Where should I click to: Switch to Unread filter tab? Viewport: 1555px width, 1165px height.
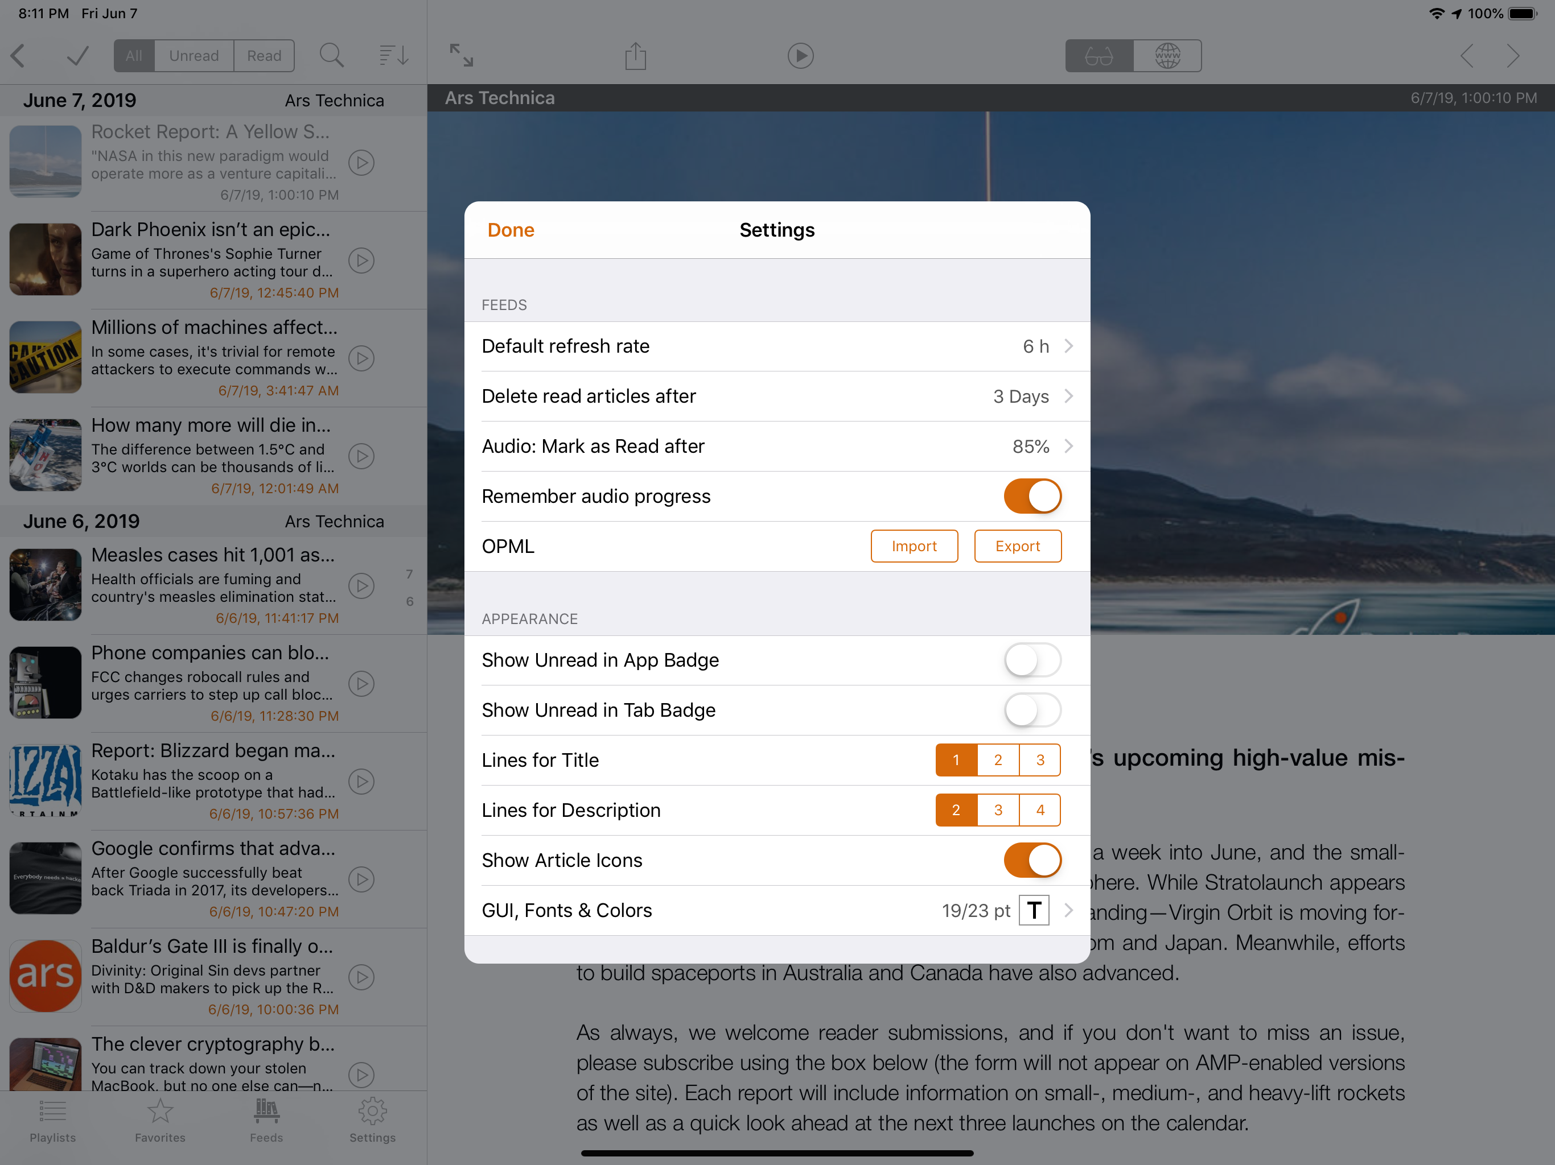(194, 56)
